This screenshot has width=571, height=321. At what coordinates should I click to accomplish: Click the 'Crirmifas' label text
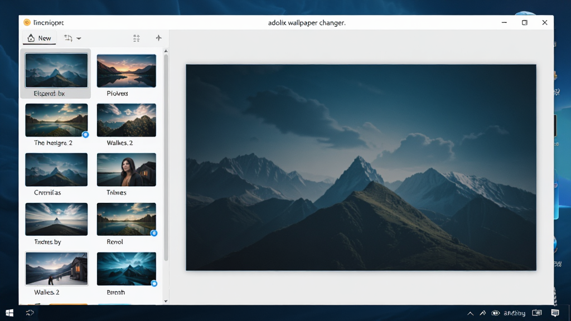point(47,192)
